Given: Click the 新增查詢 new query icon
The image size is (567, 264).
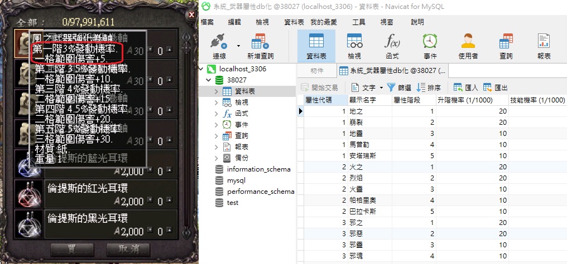Looking at the screenshot, I should (x=261, y=46).
